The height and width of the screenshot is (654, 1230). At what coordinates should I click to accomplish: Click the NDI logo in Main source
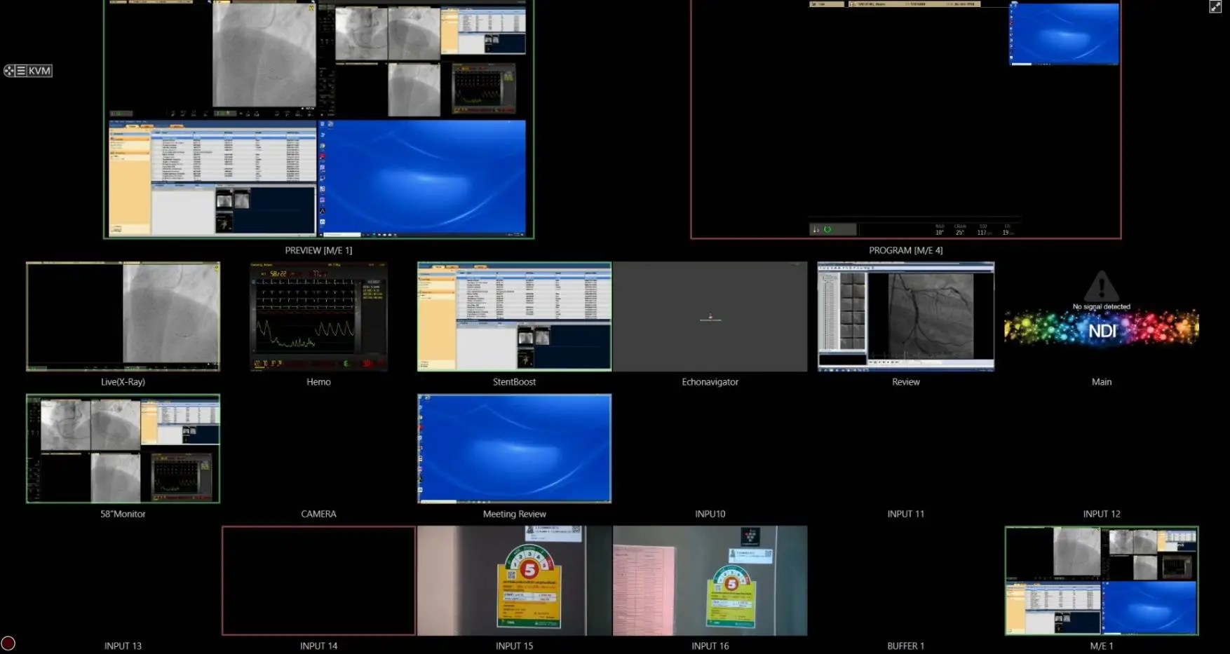pyautogui.click(x=1102, y=330)
